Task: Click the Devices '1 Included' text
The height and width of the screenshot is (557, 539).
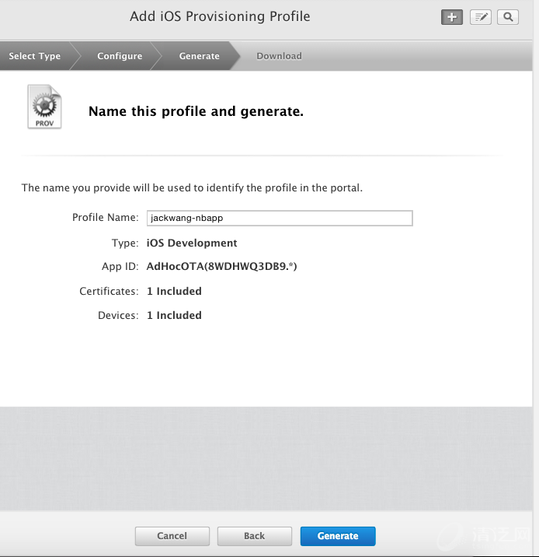Action: 174,315
